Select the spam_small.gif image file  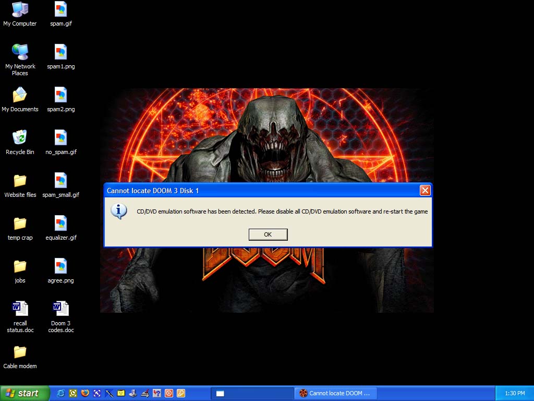pyautogui.click(x=60, y=181)
